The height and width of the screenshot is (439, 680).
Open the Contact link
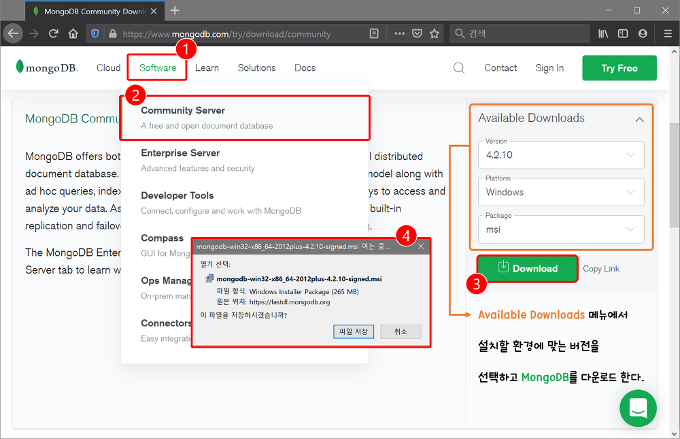click(x=500, y=68)
